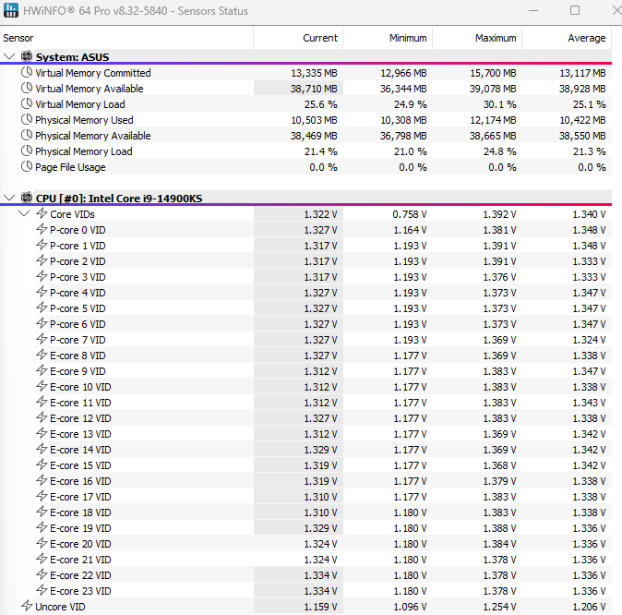Click lightning icon next to P-core 3 VID
Viewport: 622px width, 615px height.
pos(42,276)
